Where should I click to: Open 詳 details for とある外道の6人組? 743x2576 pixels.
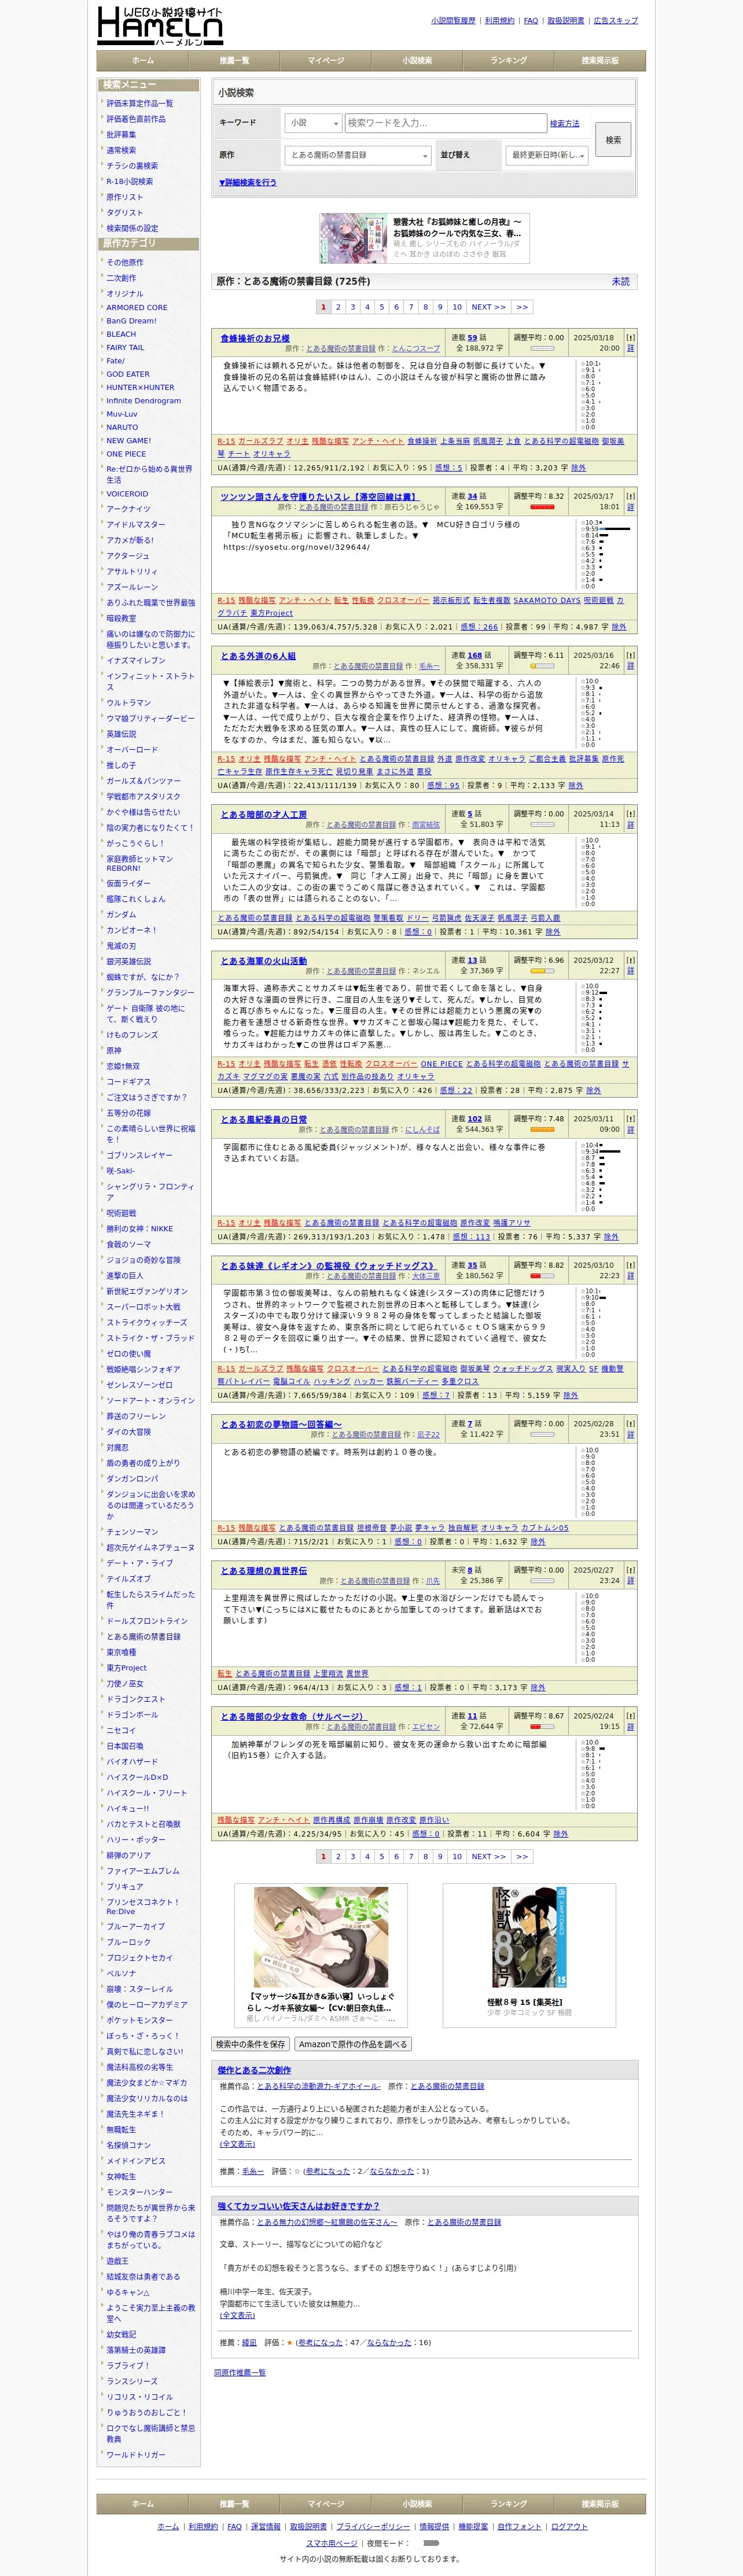(x=630, y=665)
